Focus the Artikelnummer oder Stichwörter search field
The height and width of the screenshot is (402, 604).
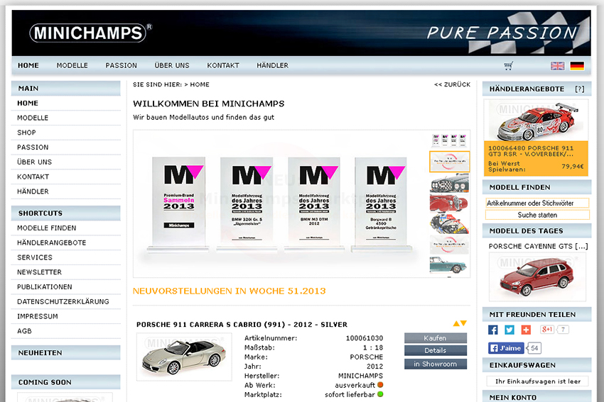point(537,203)
